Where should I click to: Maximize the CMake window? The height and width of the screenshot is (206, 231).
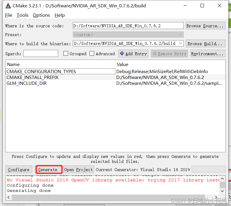pyautogui.click(x=202, y=6)
